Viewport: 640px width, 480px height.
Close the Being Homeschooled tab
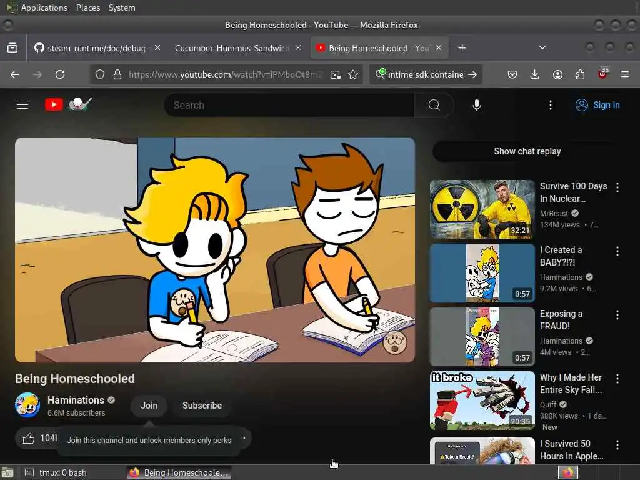[x=439, y=47]
